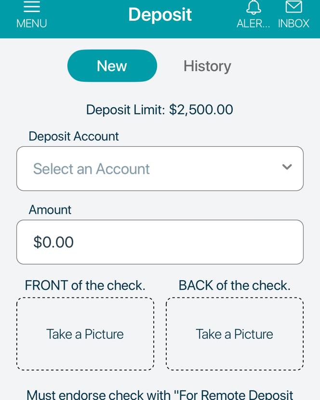
Task: Click the account selector to choose an account
Action: click(x=160, y=168)
